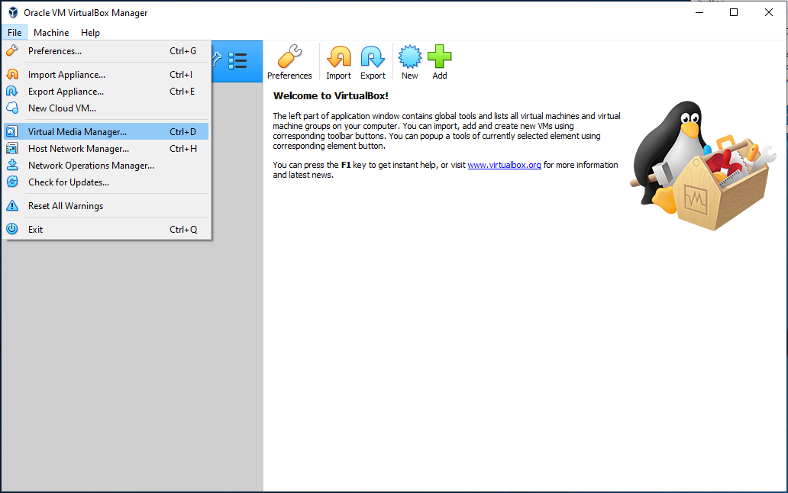
Task: Minimize the VirtualBox Manager window
Action: click(699, 12)
